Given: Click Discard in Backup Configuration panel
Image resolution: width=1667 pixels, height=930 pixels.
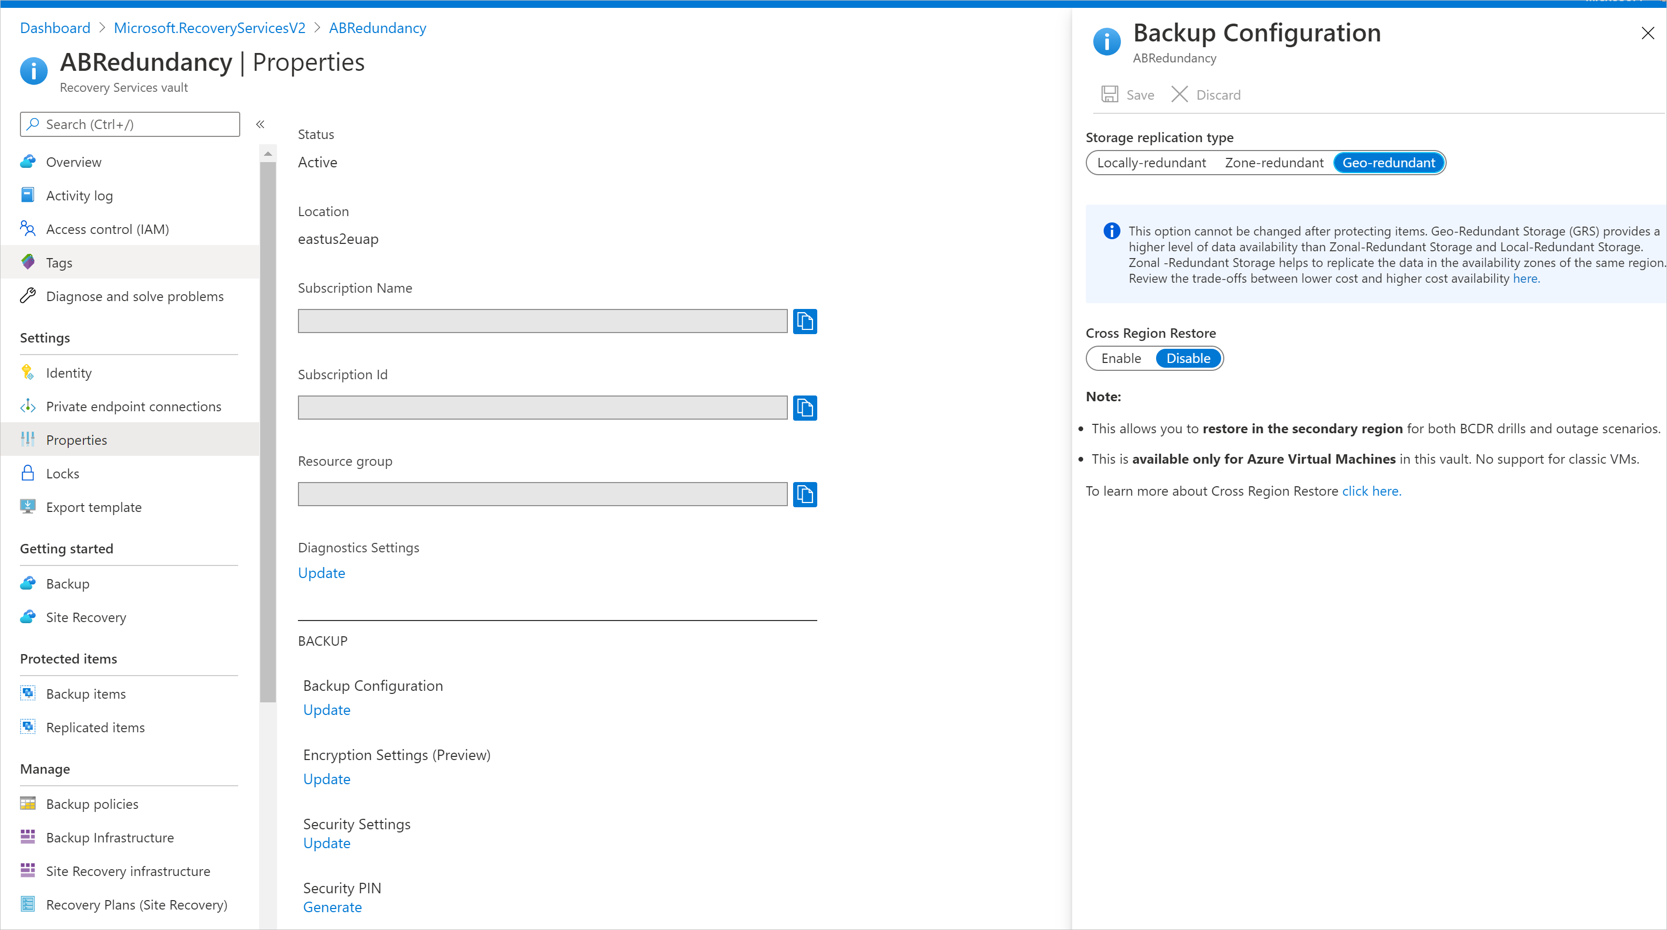Looking at the screenshot, I should [1205, 94].
